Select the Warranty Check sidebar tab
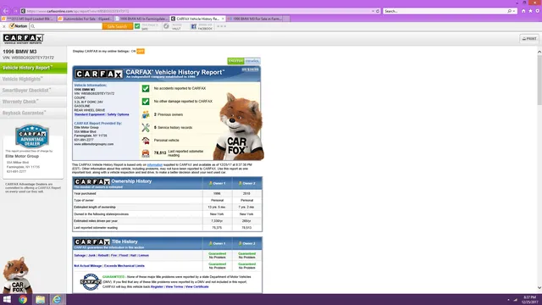This screenshot has width=542, height=305. [x=34, y=102]
